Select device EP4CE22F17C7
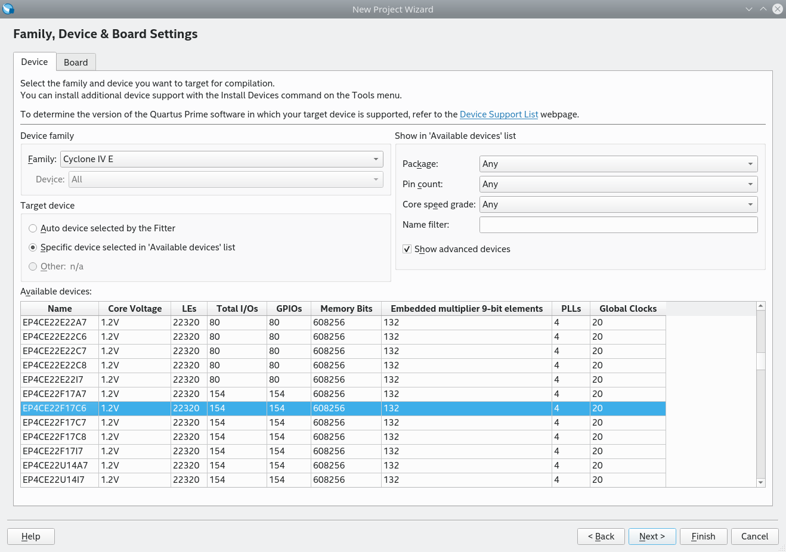This screenshot has height=552, width=786. coord(343,423)
